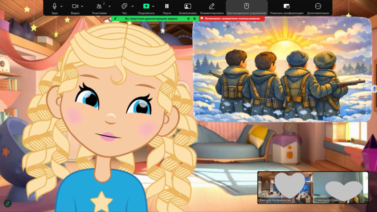
Task: Click Остановить совместное использование button
Action: tap(231, 18)
